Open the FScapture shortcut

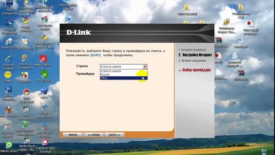(x=25, y=77)
